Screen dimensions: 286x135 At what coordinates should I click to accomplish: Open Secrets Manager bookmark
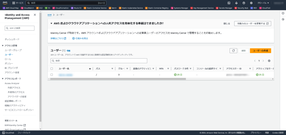pos(224,8)
